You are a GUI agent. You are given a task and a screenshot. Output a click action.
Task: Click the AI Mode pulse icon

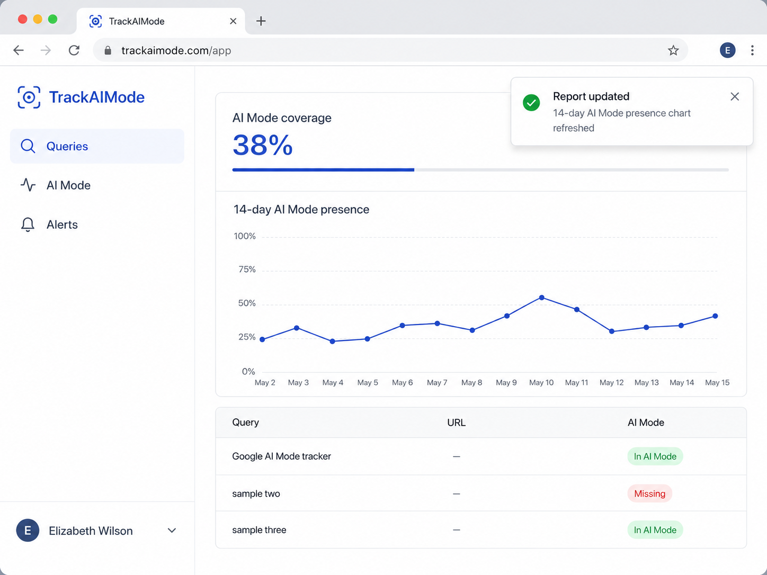pyautogui.click(x=28, y=185)
